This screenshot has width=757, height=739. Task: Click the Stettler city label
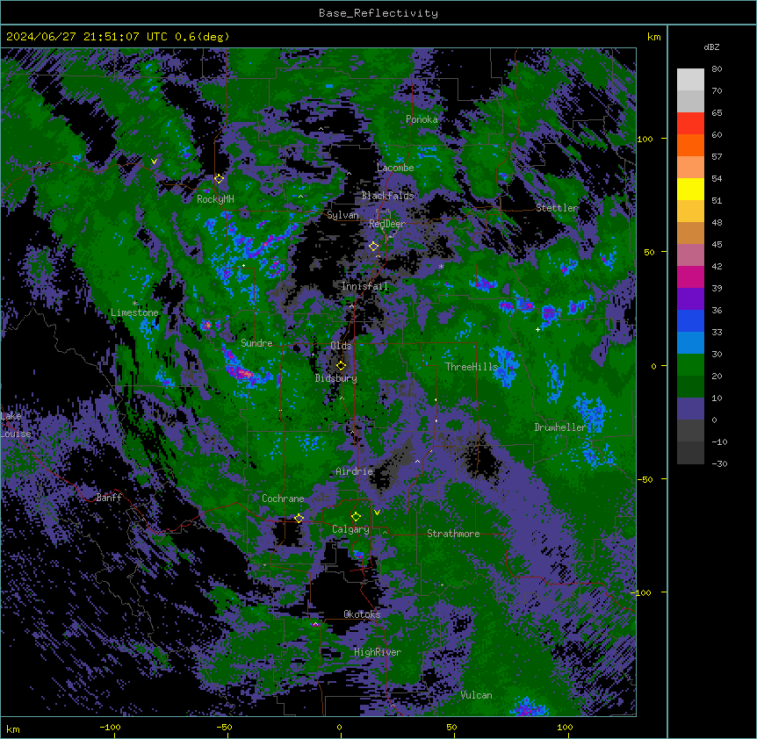pyautogui.click(x=557, y=208)
